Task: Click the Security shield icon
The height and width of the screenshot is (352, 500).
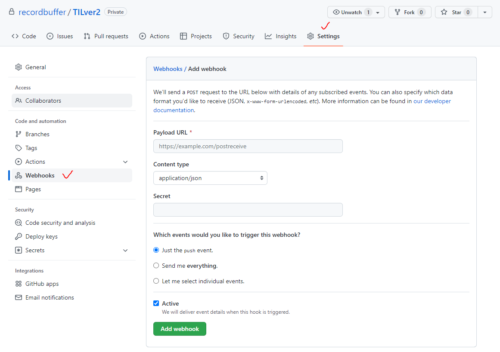Action: point(226,36)
